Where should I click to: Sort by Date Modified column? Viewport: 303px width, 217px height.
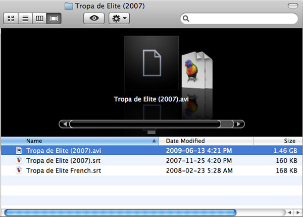(x=206, y=141)
